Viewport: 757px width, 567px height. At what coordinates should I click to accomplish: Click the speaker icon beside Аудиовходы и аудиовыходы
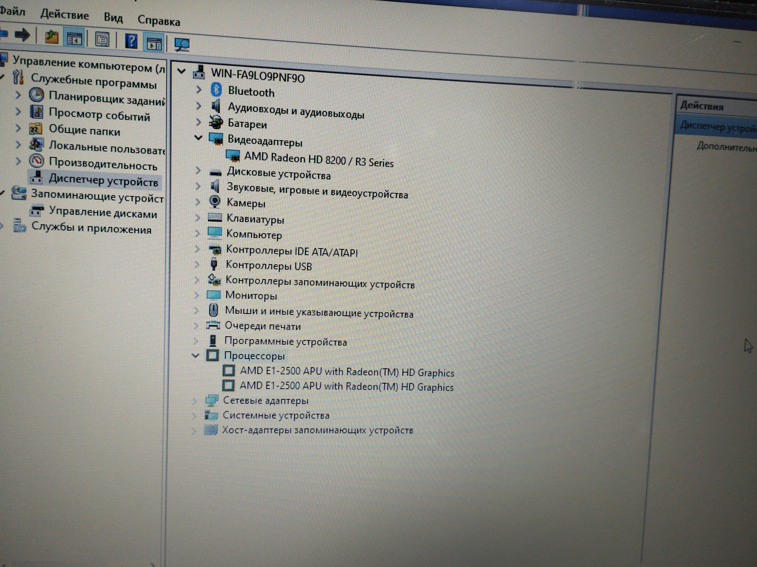tap(215, 106)
